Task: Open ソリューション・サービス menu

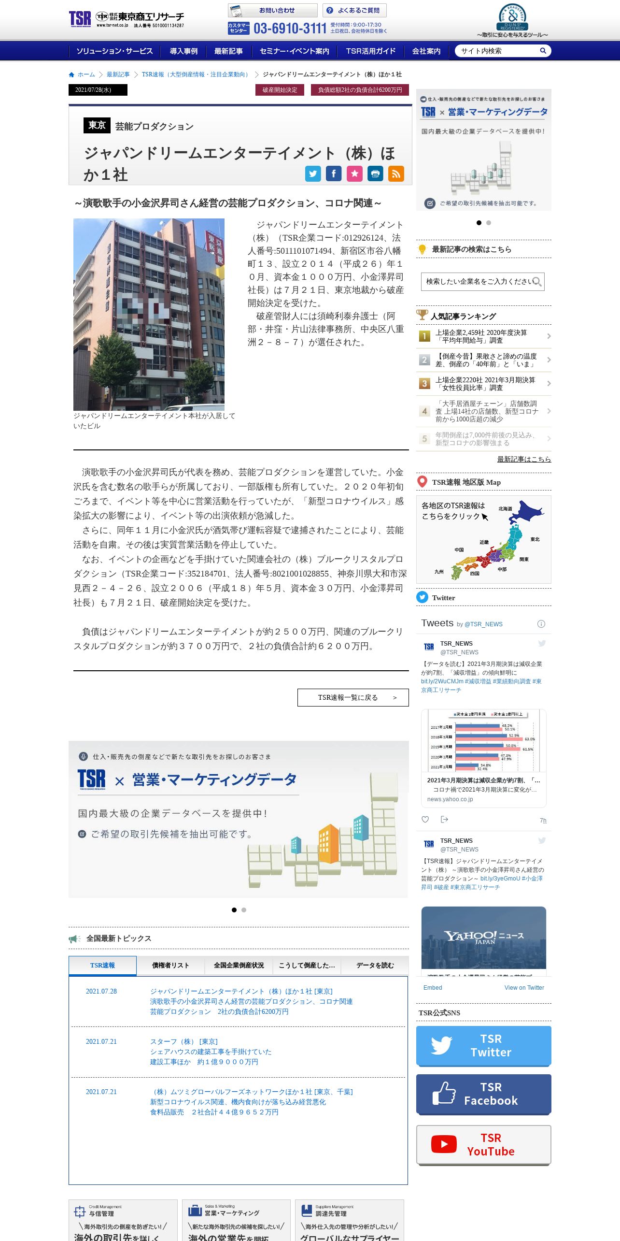Action: [x=114, y=51]
